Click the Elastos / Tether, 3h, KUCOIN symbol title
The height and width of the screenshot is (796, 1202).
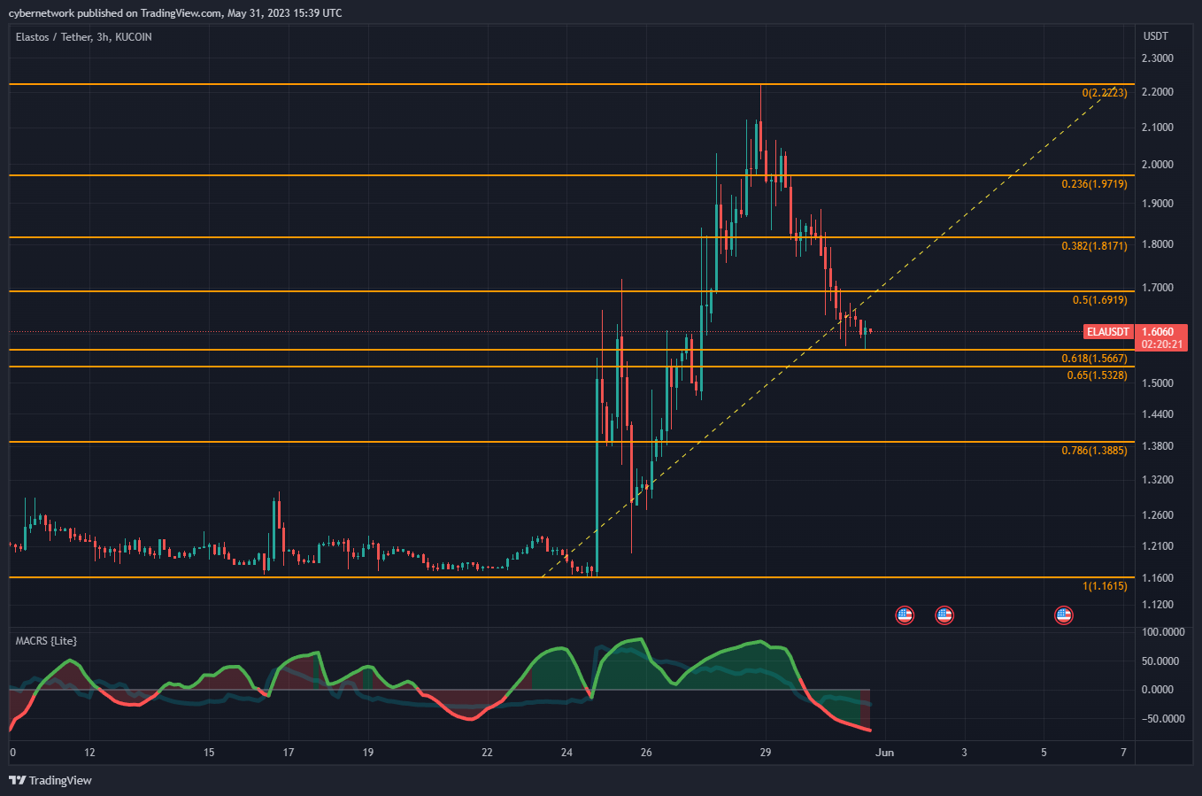(x=84, y=37)
